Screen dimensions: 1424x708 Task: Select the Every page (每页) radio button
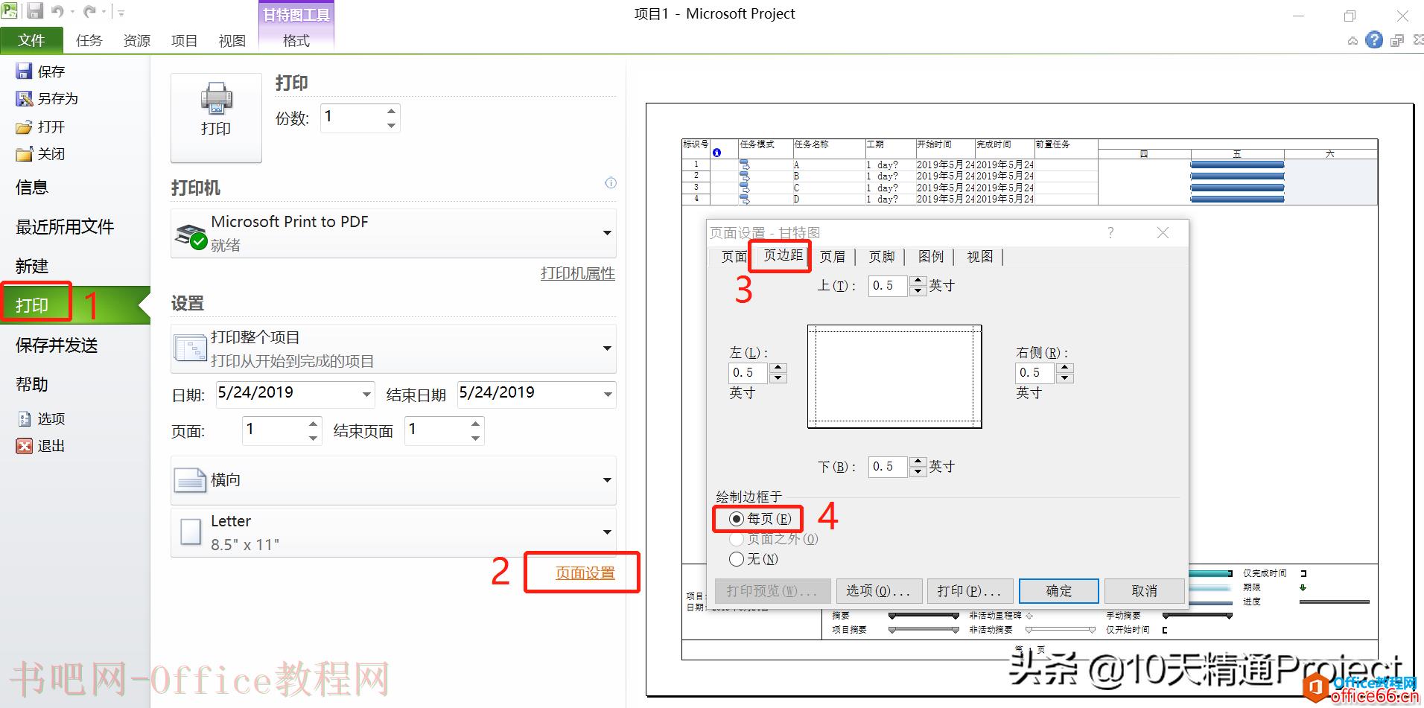click(737, 519)
